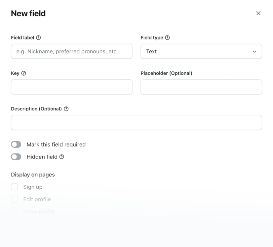Open the Field type dropdown
273x247 pixels.
click(x=201, y=51)
